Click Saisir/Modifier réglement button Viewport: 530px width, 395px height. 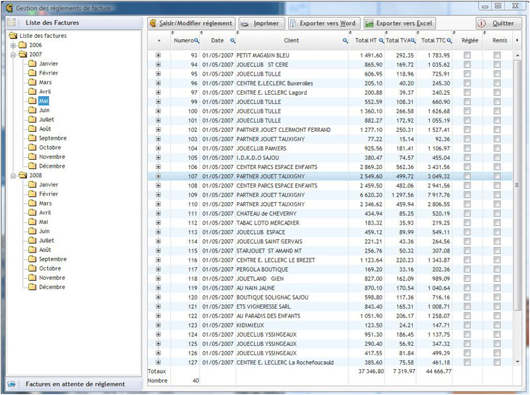click(x=191, y=23)
